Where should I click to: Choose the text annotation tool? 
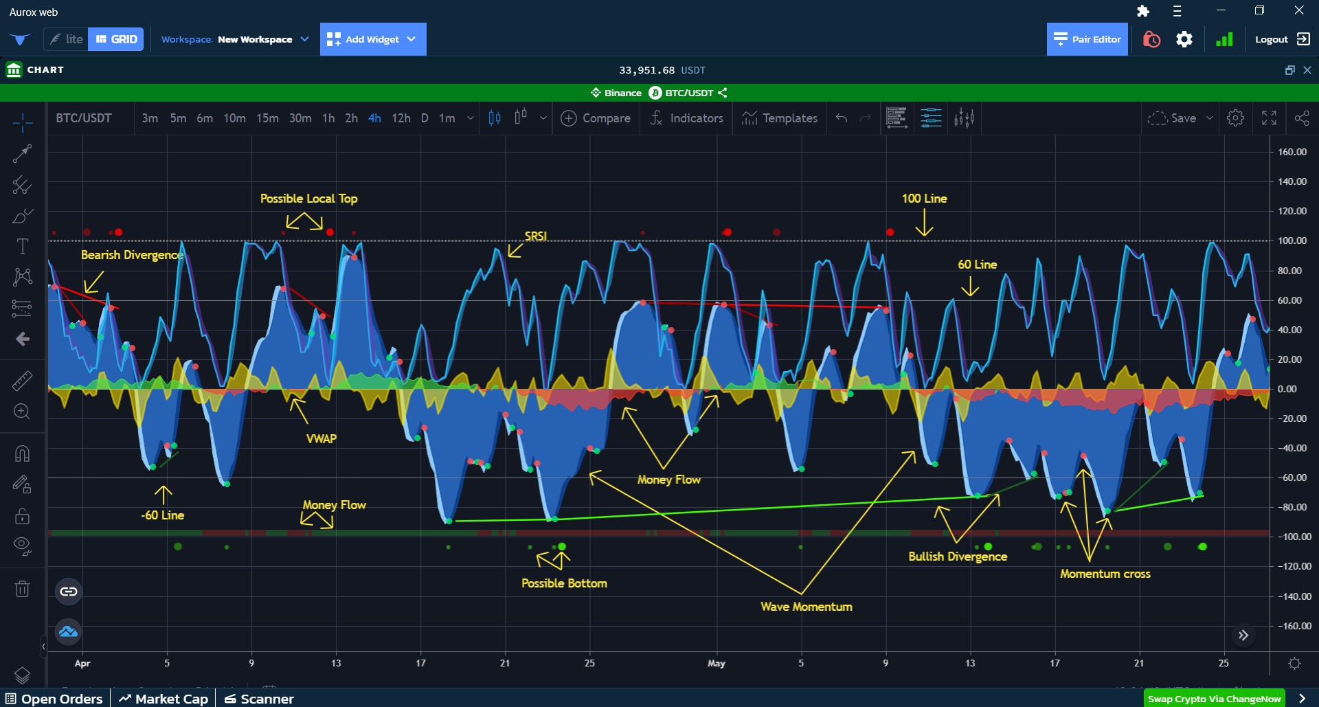[x=22, y=246]
